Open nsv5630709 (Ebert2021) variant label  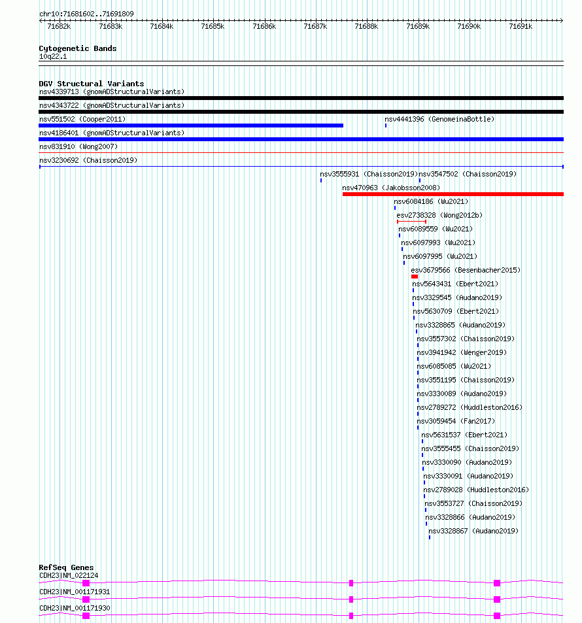point(456,311)
